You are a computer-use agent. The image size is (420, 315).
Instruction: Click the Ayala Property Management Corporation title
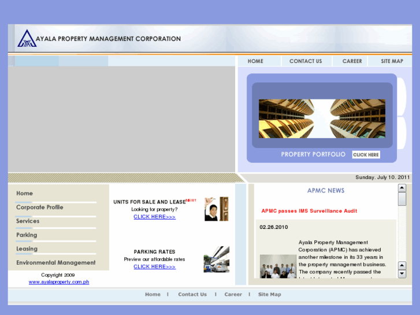point(108,39)
